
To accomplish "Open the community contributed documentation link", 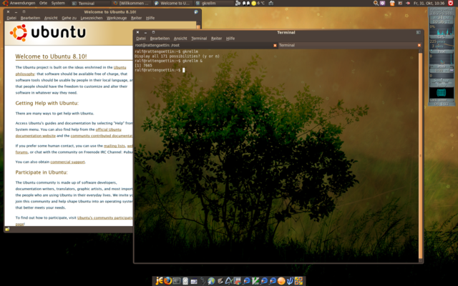I will 102,136.
